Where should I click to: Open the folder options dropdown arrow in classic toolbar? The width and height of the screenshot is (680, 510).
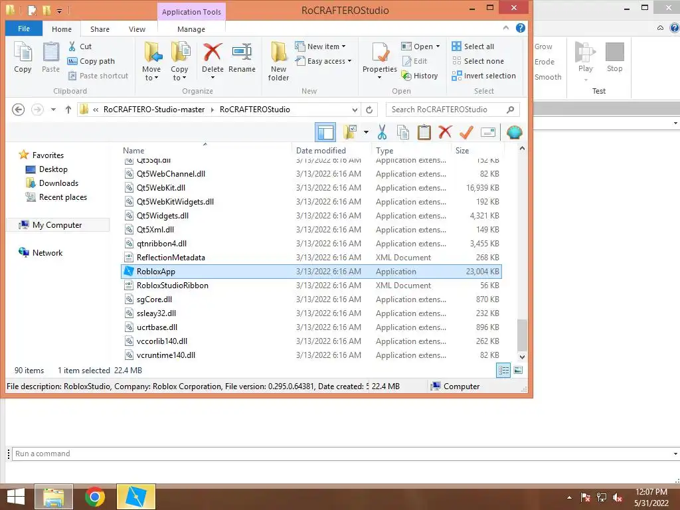(x=366, y=132)
